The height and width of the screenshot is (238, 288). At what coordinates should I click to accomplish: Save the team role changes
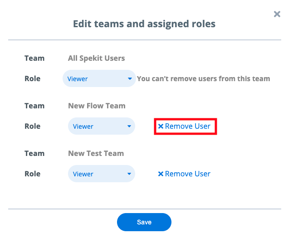tap(144, 222)
